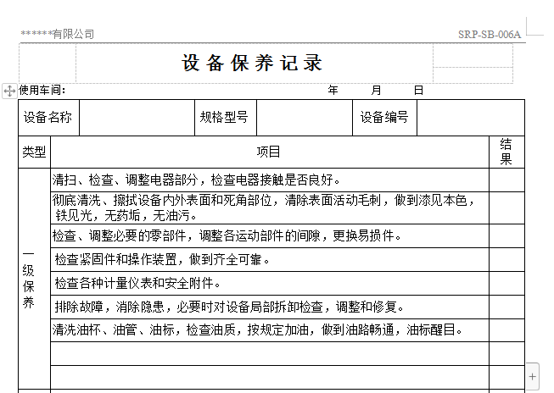Select the 结果 column header cell
The image size is (554, 393).
pyautogui.click(x=506, y=152)
